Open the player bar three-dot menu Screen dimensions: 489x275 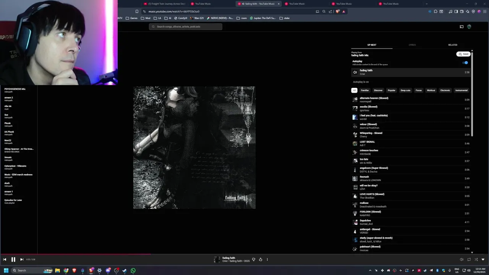pos(267,259)
